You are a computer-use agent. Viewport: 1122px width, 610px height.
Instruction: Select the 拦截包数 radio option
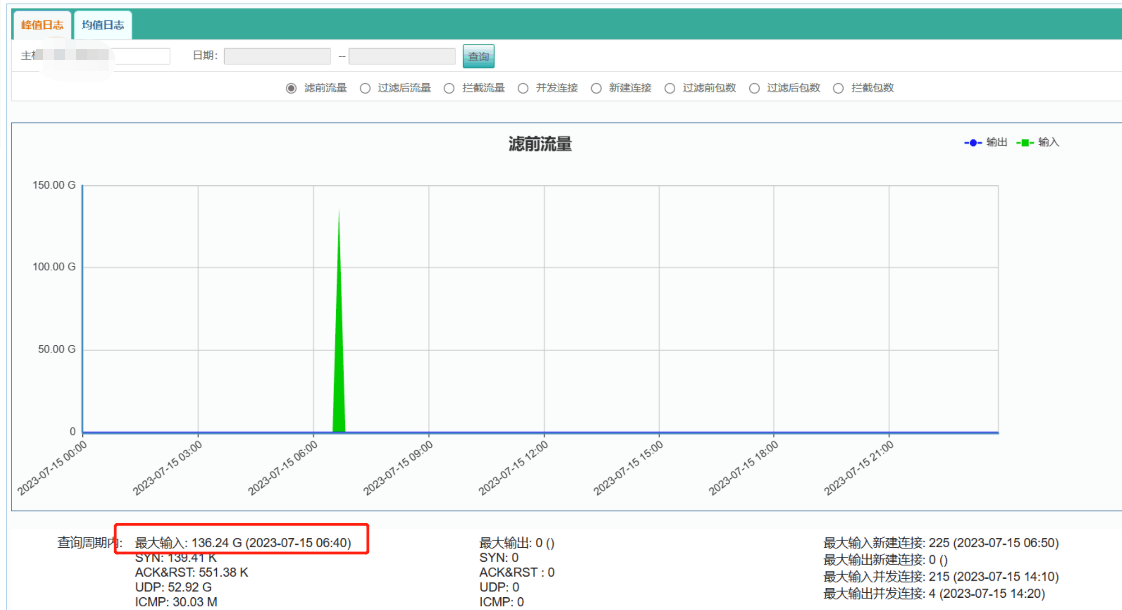[x=838, y=88]
